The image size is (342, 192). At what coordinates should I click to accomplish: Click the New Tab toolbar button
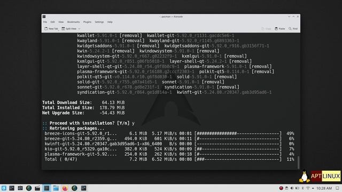tap(51, 29)
